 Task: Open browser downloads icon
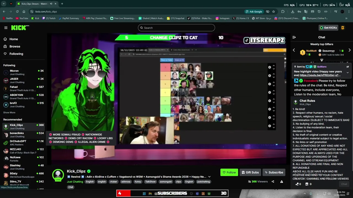(293, 12)
